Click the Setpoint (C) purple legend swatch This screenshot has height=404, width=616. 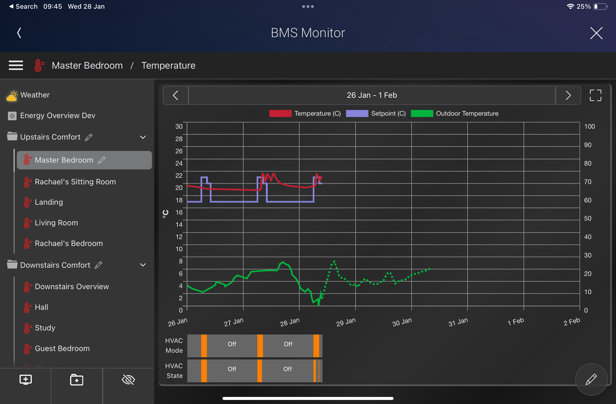pyautogui.click(x=357, y=113)
